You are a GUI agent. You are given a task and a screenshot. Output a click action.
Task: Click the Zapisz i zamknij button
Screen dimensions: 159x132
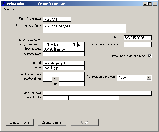[x=52, y=122]
